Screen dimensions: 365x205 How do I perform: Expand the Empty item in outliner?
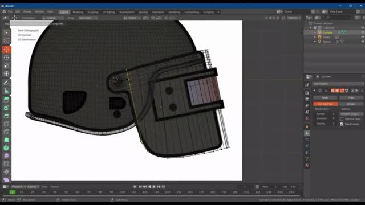tap(315, 37)
